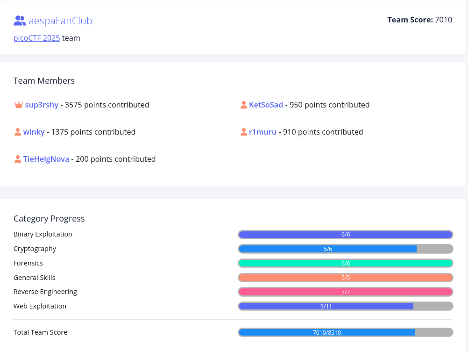Go to r1muru's profile
Screen dimensions: 468x351
coord(262,132)
